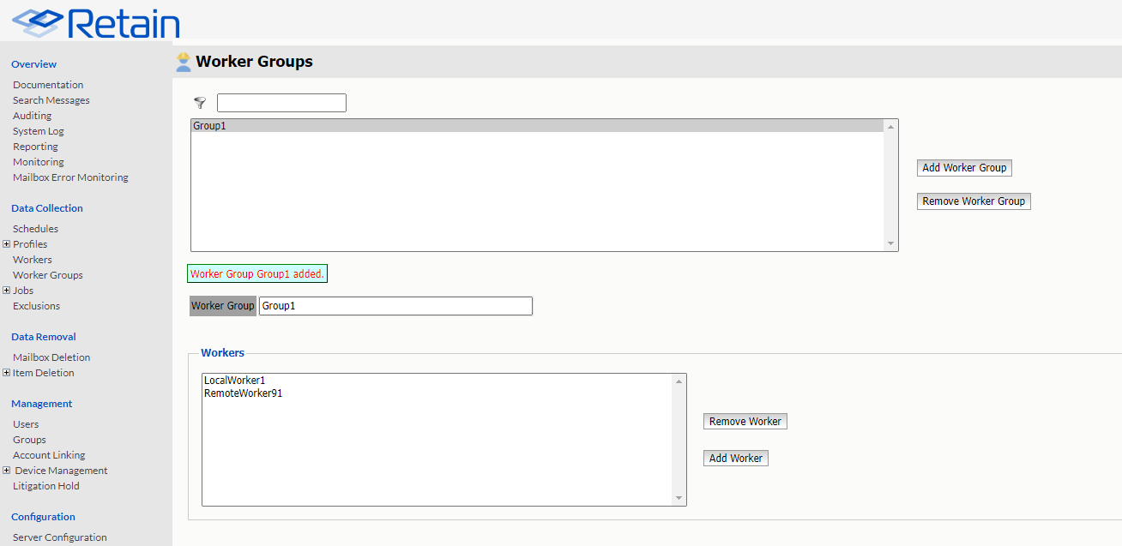Screen dimensions: 1122x546
Task: Click the Worker Groups hard-hat icon
Action: pos(183,62)
